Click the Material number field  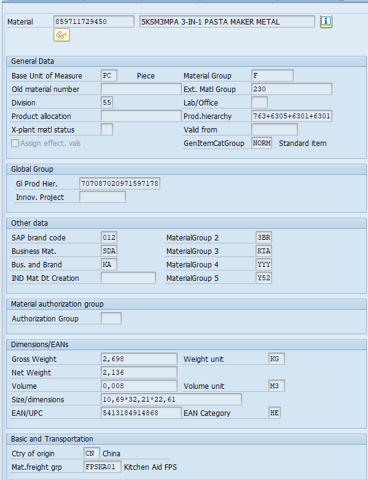pyautogui.click(x=93, y=21)
